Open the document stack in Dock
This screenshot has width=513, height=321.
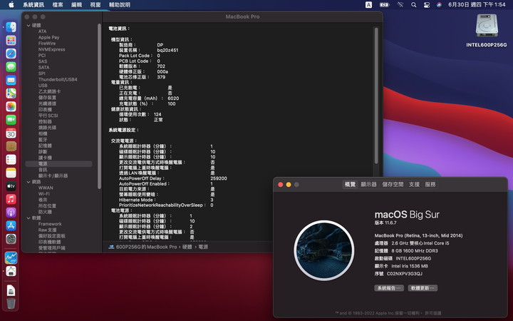[x=11, y=290]
